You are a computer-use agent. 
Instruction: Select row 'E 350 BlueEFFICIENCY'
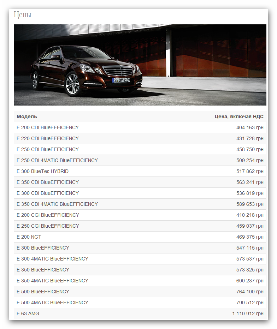140,270
